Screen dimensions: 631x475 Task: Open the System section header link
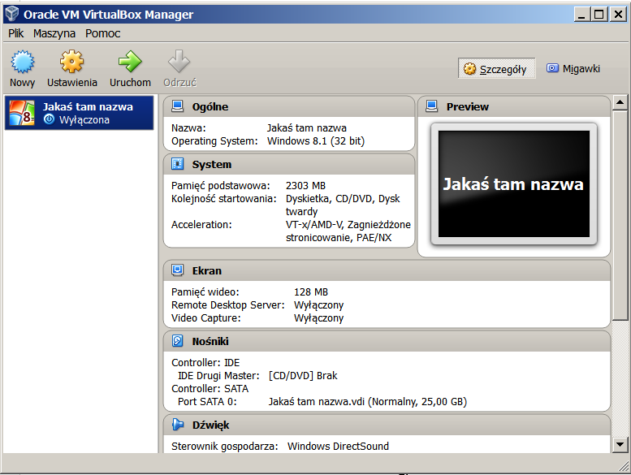[x=212, y=165]
